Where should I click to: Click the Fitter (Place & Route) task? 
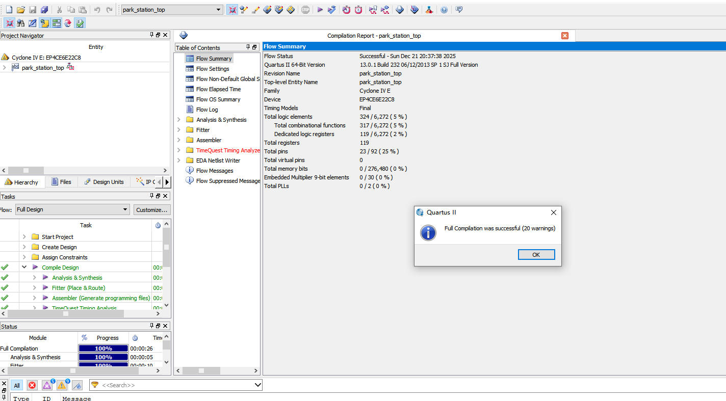click(x=79, y=288)
